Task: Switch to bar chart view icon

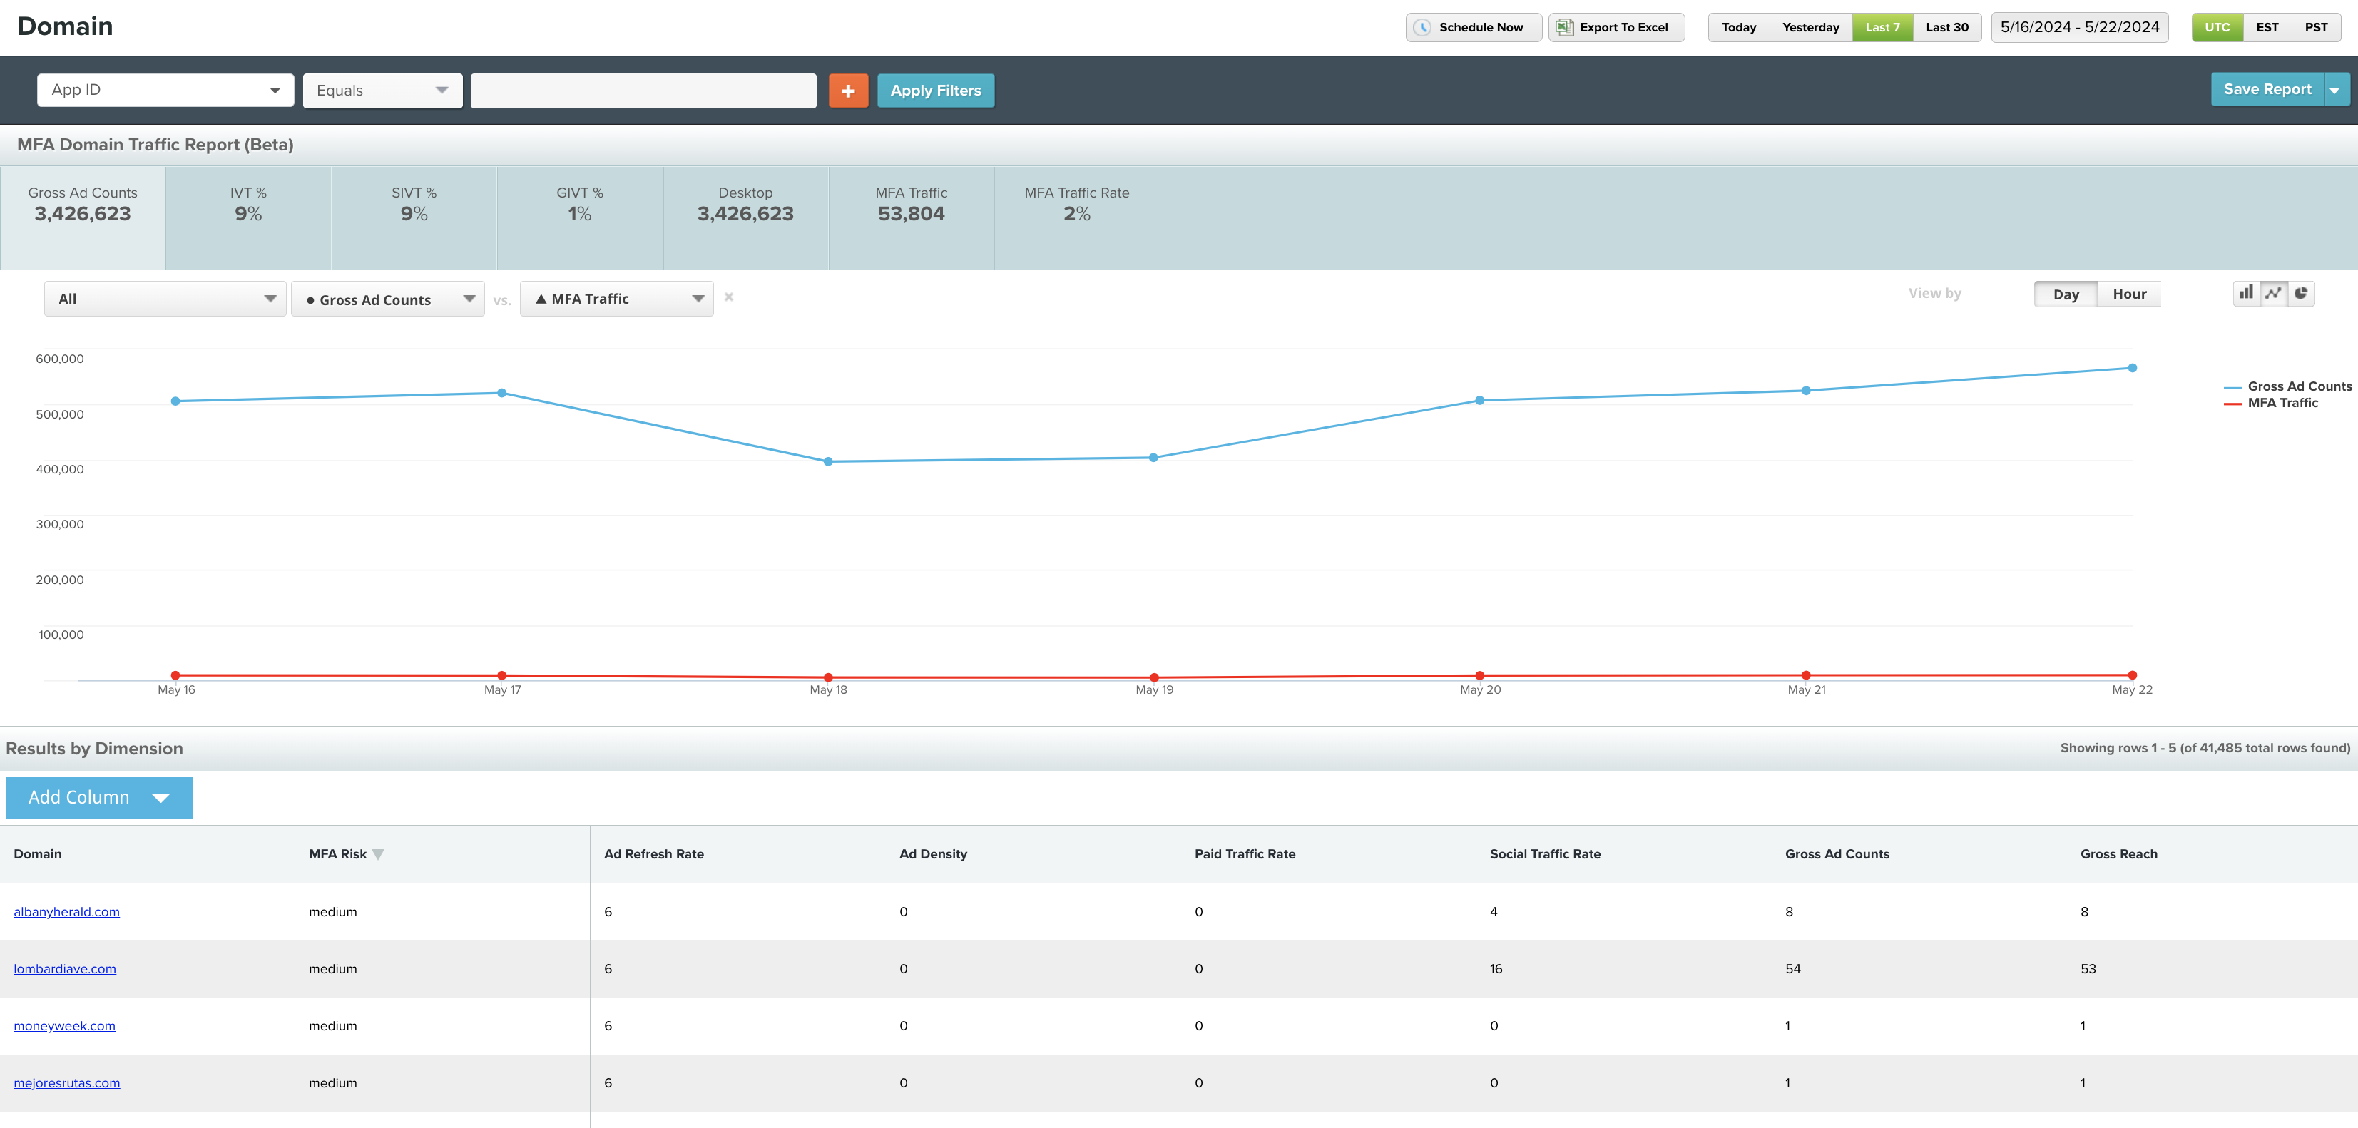Action: [2246, 294]
